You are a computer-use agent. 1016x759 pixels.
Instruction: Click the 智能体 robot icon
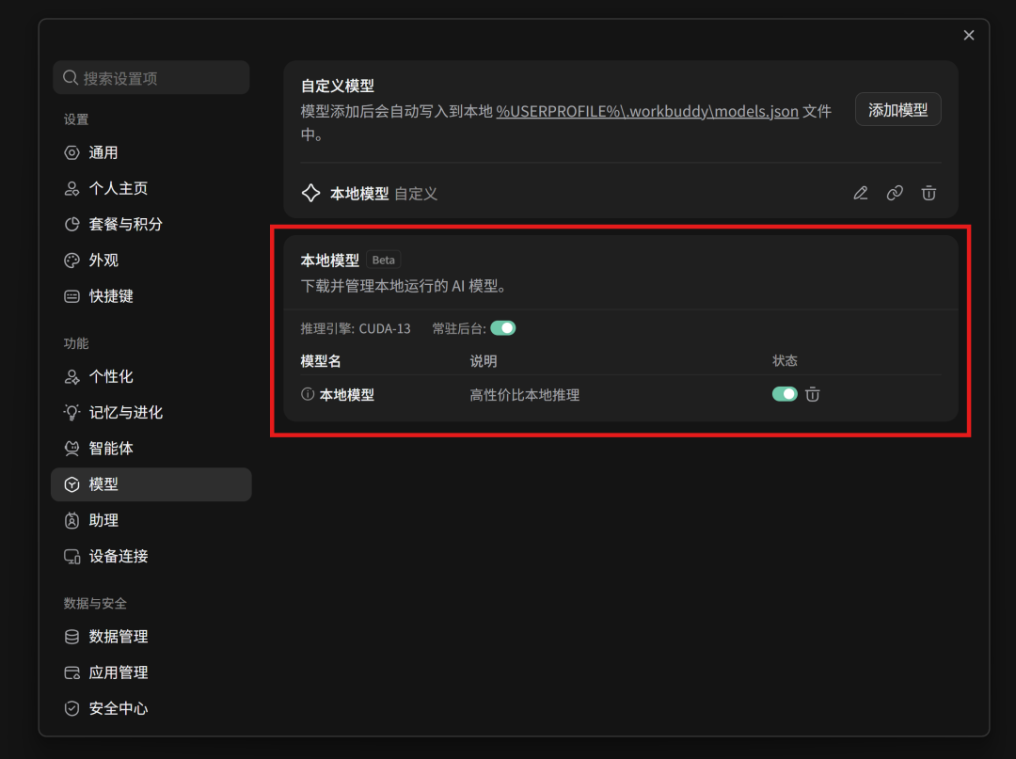pyautogui.click(x=71, y=448)
